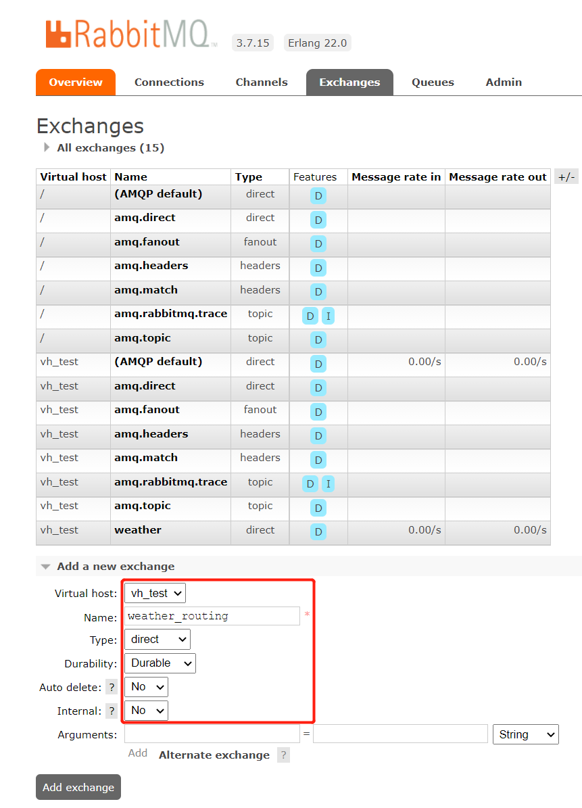Click the I badge in vh_test amq.rabbitmq.trace row
Viewport: 582px width, 808px height.
click(328, 484)
